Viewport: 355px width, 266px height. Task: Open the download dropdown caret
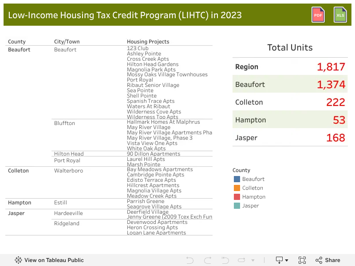287,260
